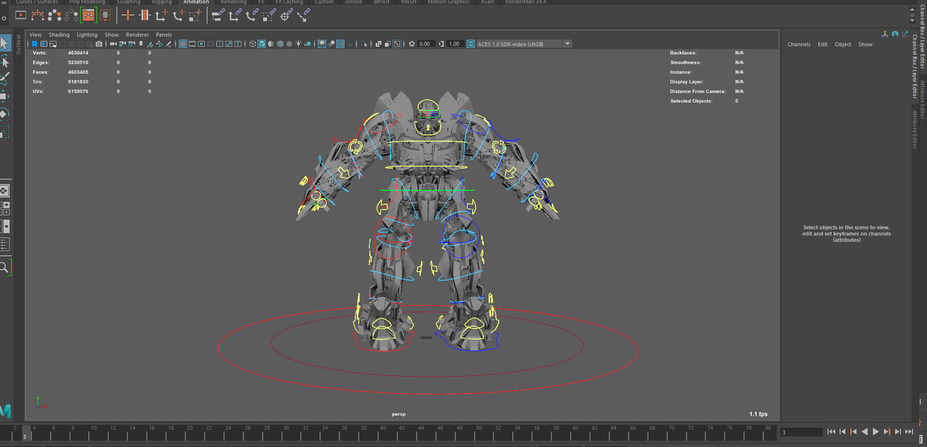Image resolution: width=927 pixels, height=447 pixels.
Task: Choose the Lasso select tool
Action: pyautogui.click(x=4, y=61)
